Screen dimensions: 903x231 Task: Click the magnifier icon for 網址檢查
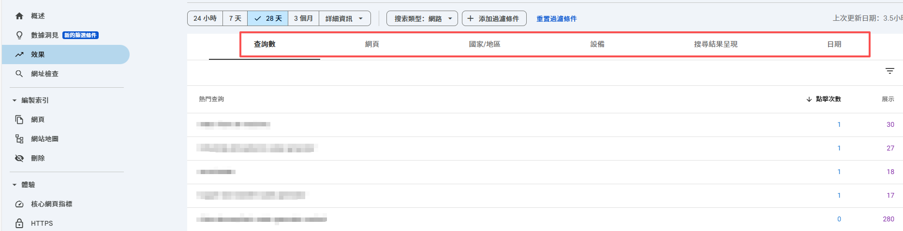tap(19, 74)
